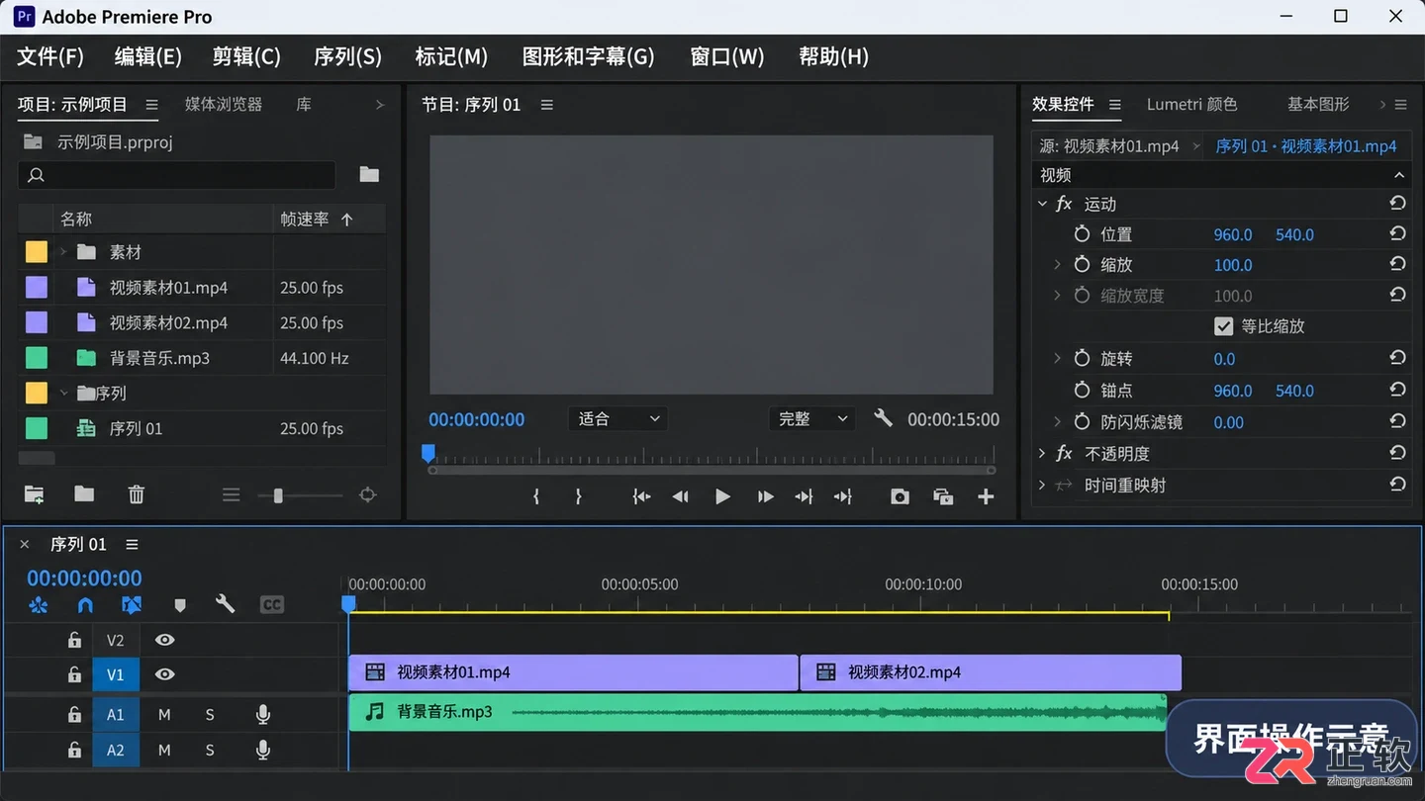Open the Program monitor button editor plus icon
The height and width of the screenshot is (801, 1425).
pyautogui.click(x=986, y=496)
